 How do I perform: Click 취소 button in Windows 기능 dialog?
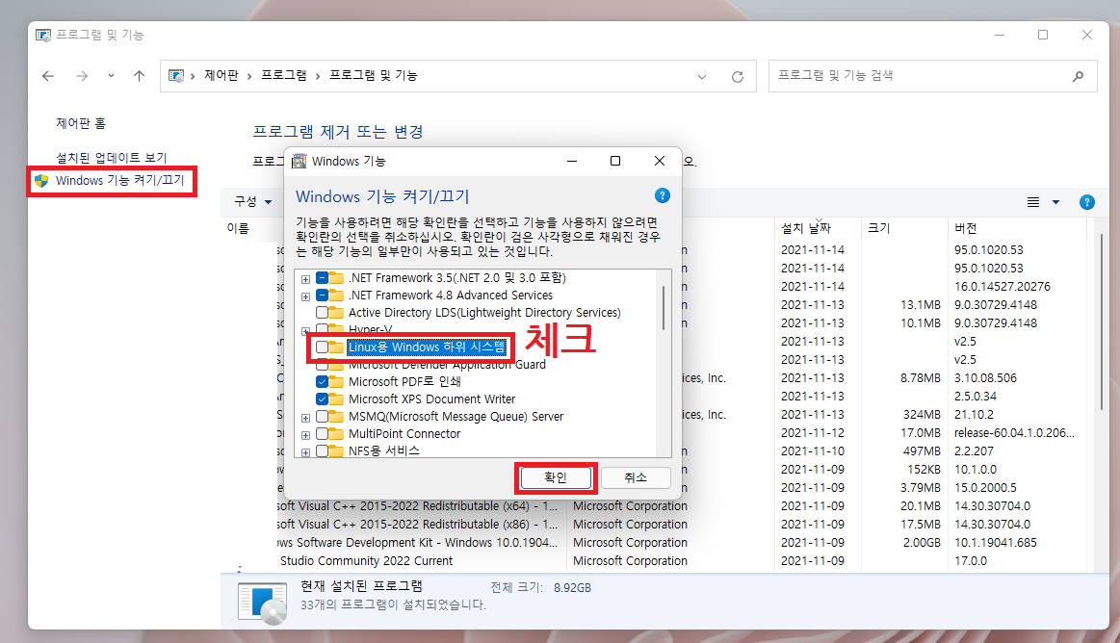(635, 477)
